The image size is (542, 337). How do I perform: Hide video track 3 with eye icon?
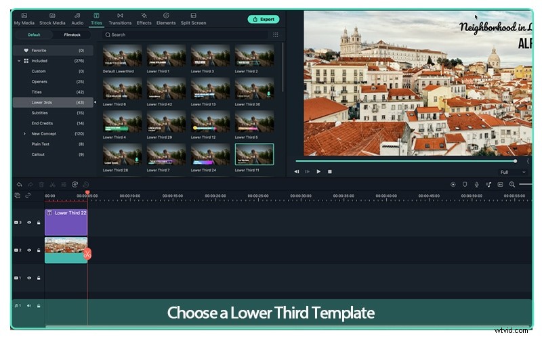point(29,222)
